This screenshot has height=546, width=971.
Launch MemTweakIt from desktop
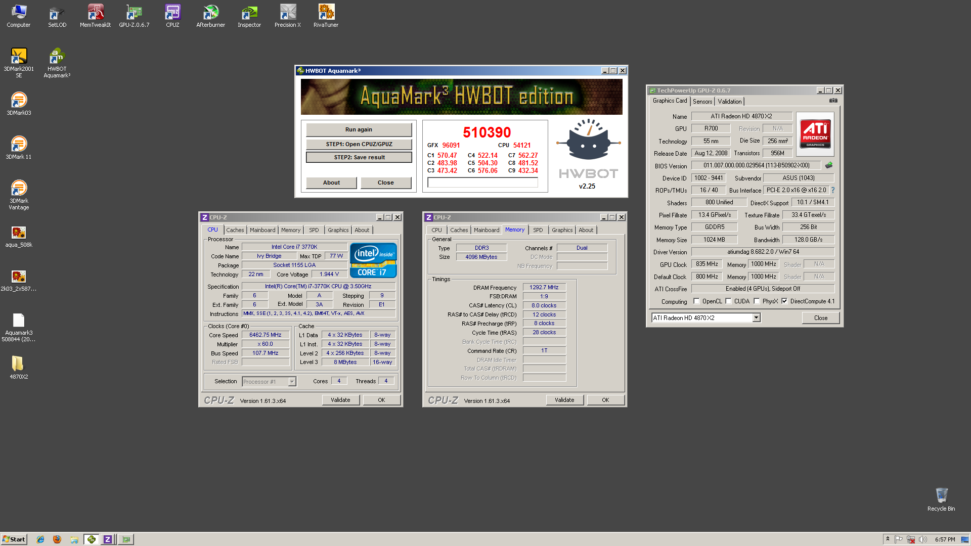(95, 16)
